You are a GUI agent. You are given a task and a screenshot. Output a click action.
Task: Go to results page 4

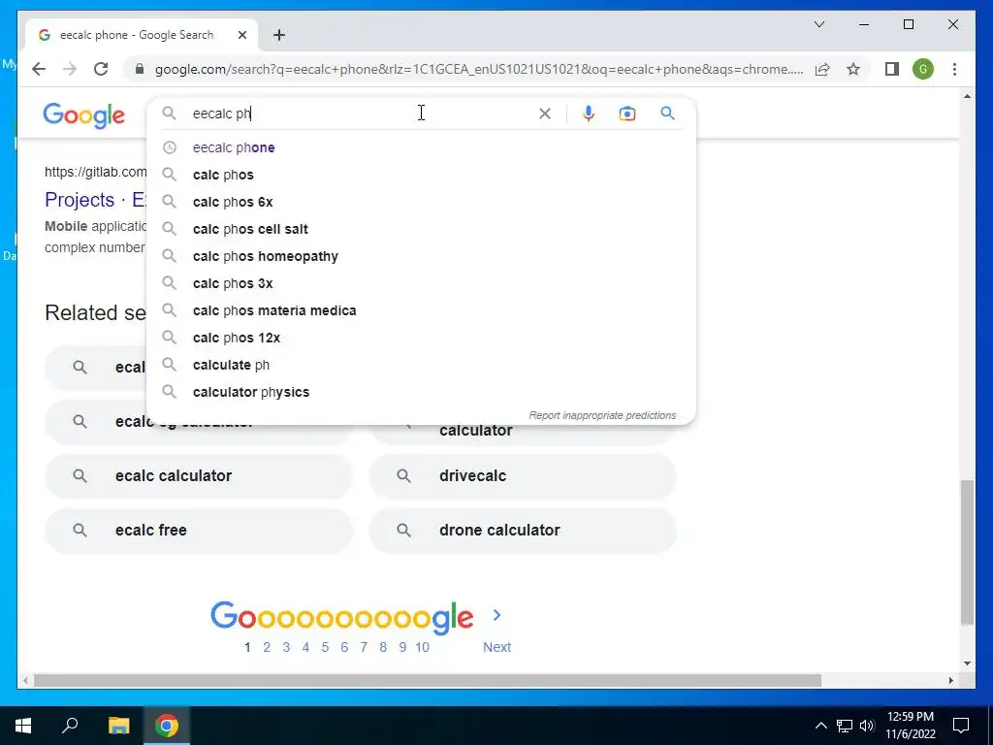pyautogui.click(x=305, y=647)
